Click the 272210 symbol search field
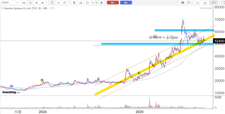The height and width of the screenshot is (114, 225). (x=8, y=2)
